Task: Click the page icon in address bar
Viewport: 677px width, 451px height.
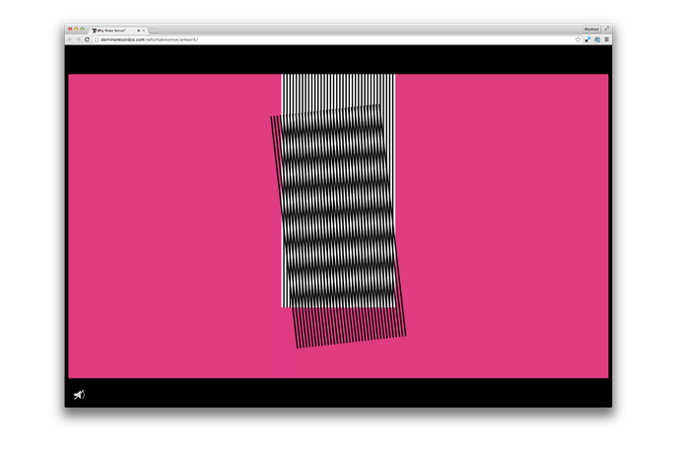Action: pos(97,39)
